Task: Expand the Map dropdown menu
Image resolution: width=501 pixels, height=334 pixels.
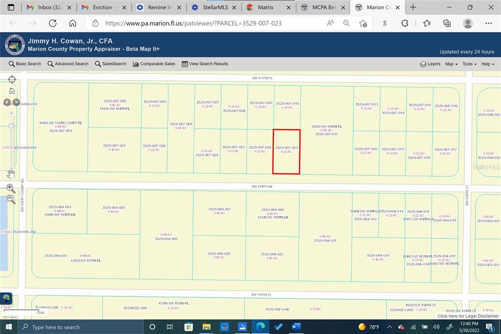Action: 451,64
